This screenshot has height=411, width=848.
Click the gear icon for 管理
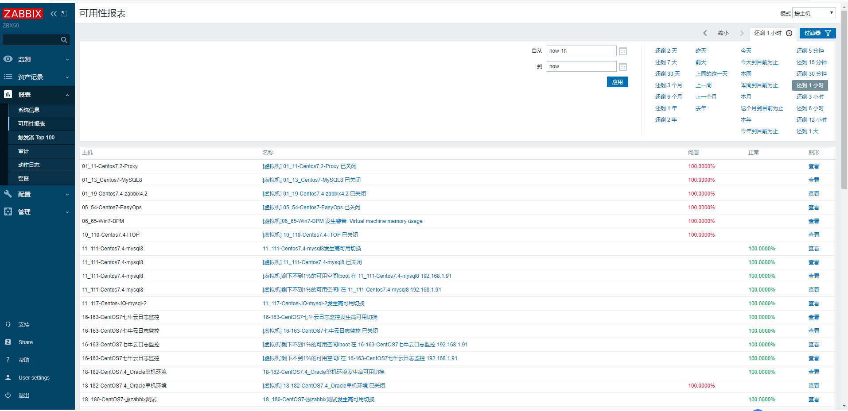point(8,211)
